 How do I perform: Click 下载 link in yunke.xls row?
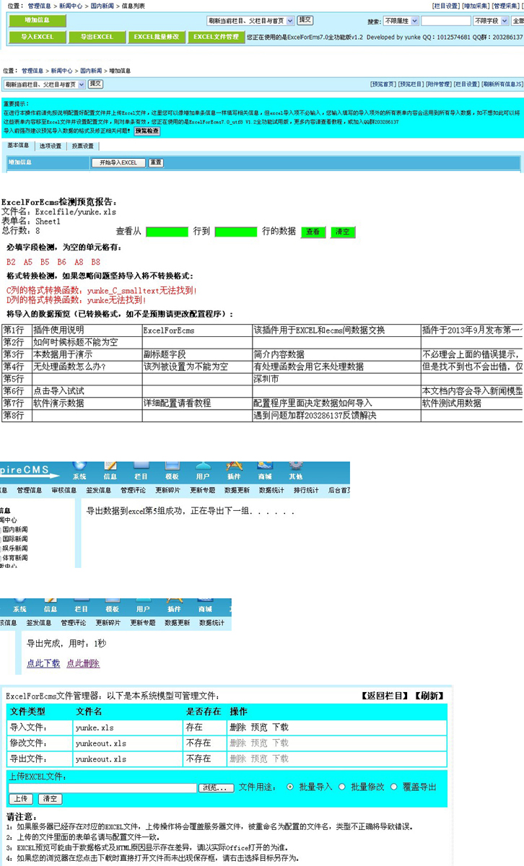click(x=280, y=727)
